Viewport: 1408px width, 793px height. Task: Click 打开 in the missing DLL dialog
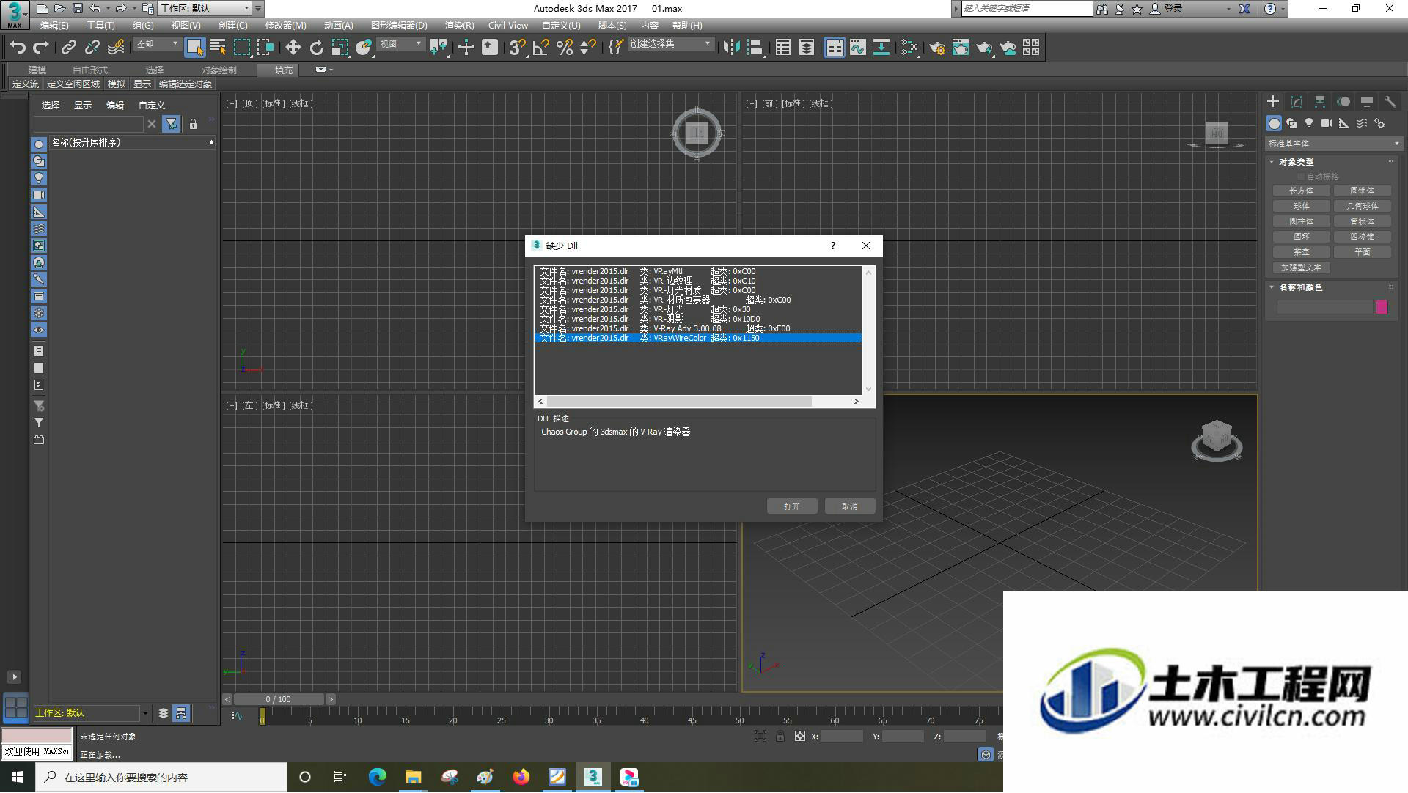pyautogui.click(x=792, y=506)
